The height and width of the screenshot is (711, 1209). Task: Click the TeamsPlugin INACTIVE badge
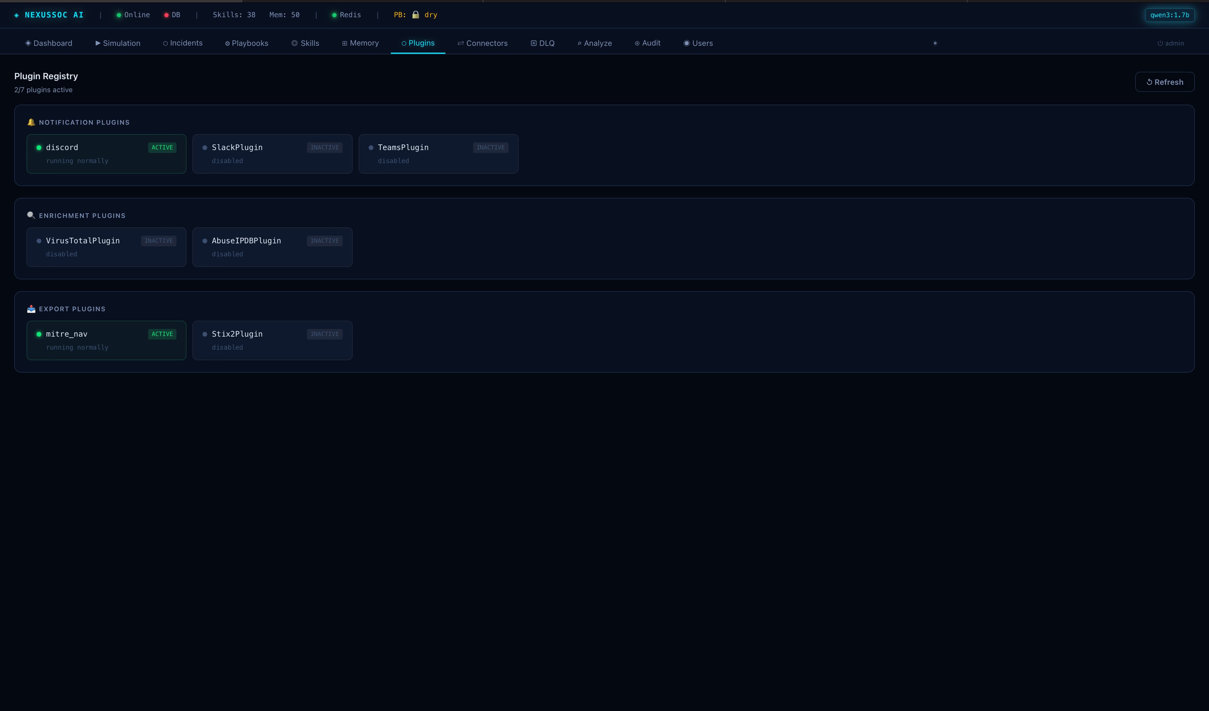(491, 148)
